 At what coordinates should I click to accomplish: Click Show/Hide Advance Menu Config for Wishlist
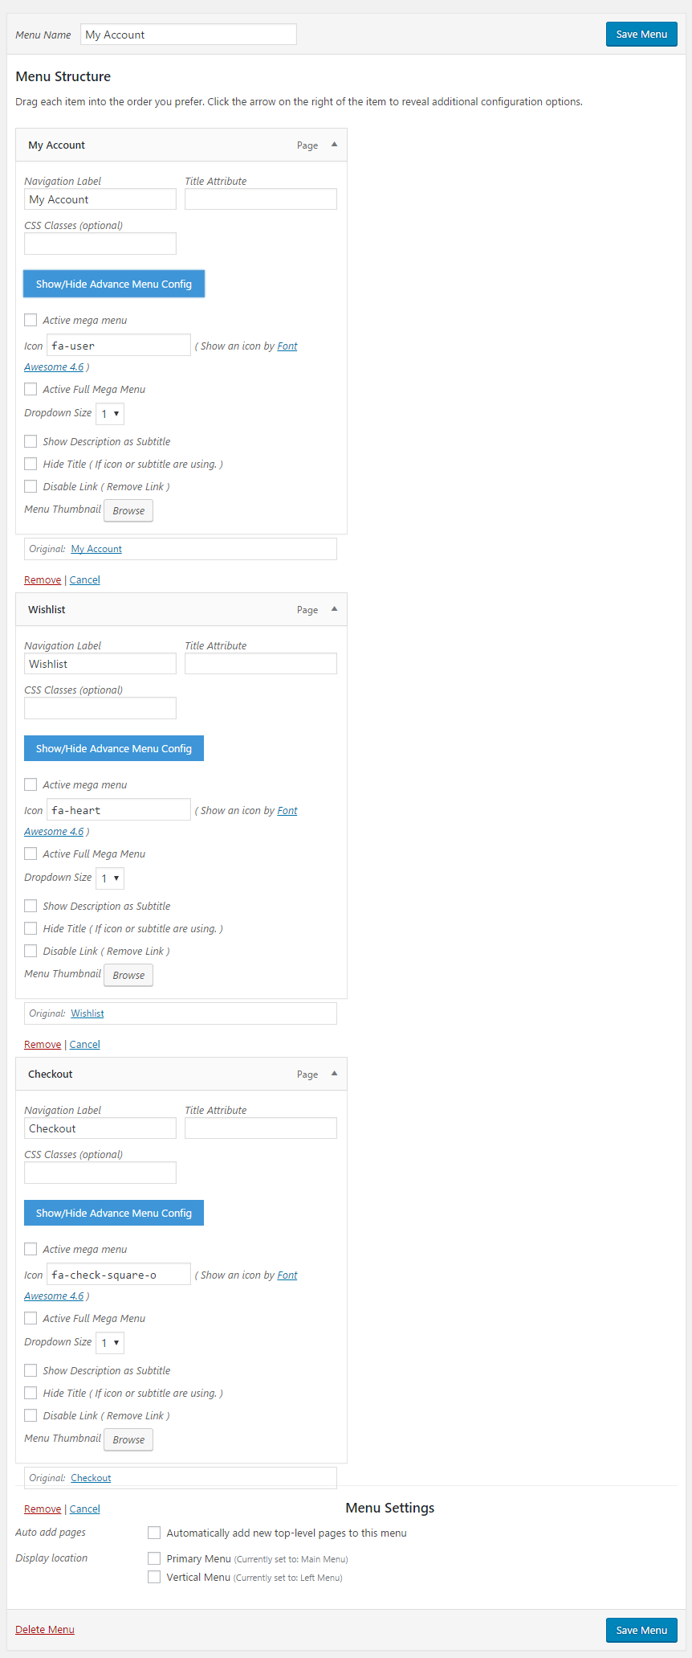(114, 748)
